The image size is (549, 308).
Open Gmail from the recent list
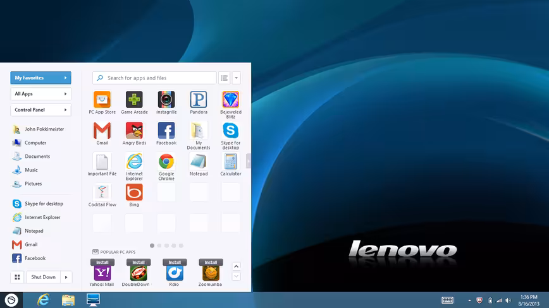[25, 244]
